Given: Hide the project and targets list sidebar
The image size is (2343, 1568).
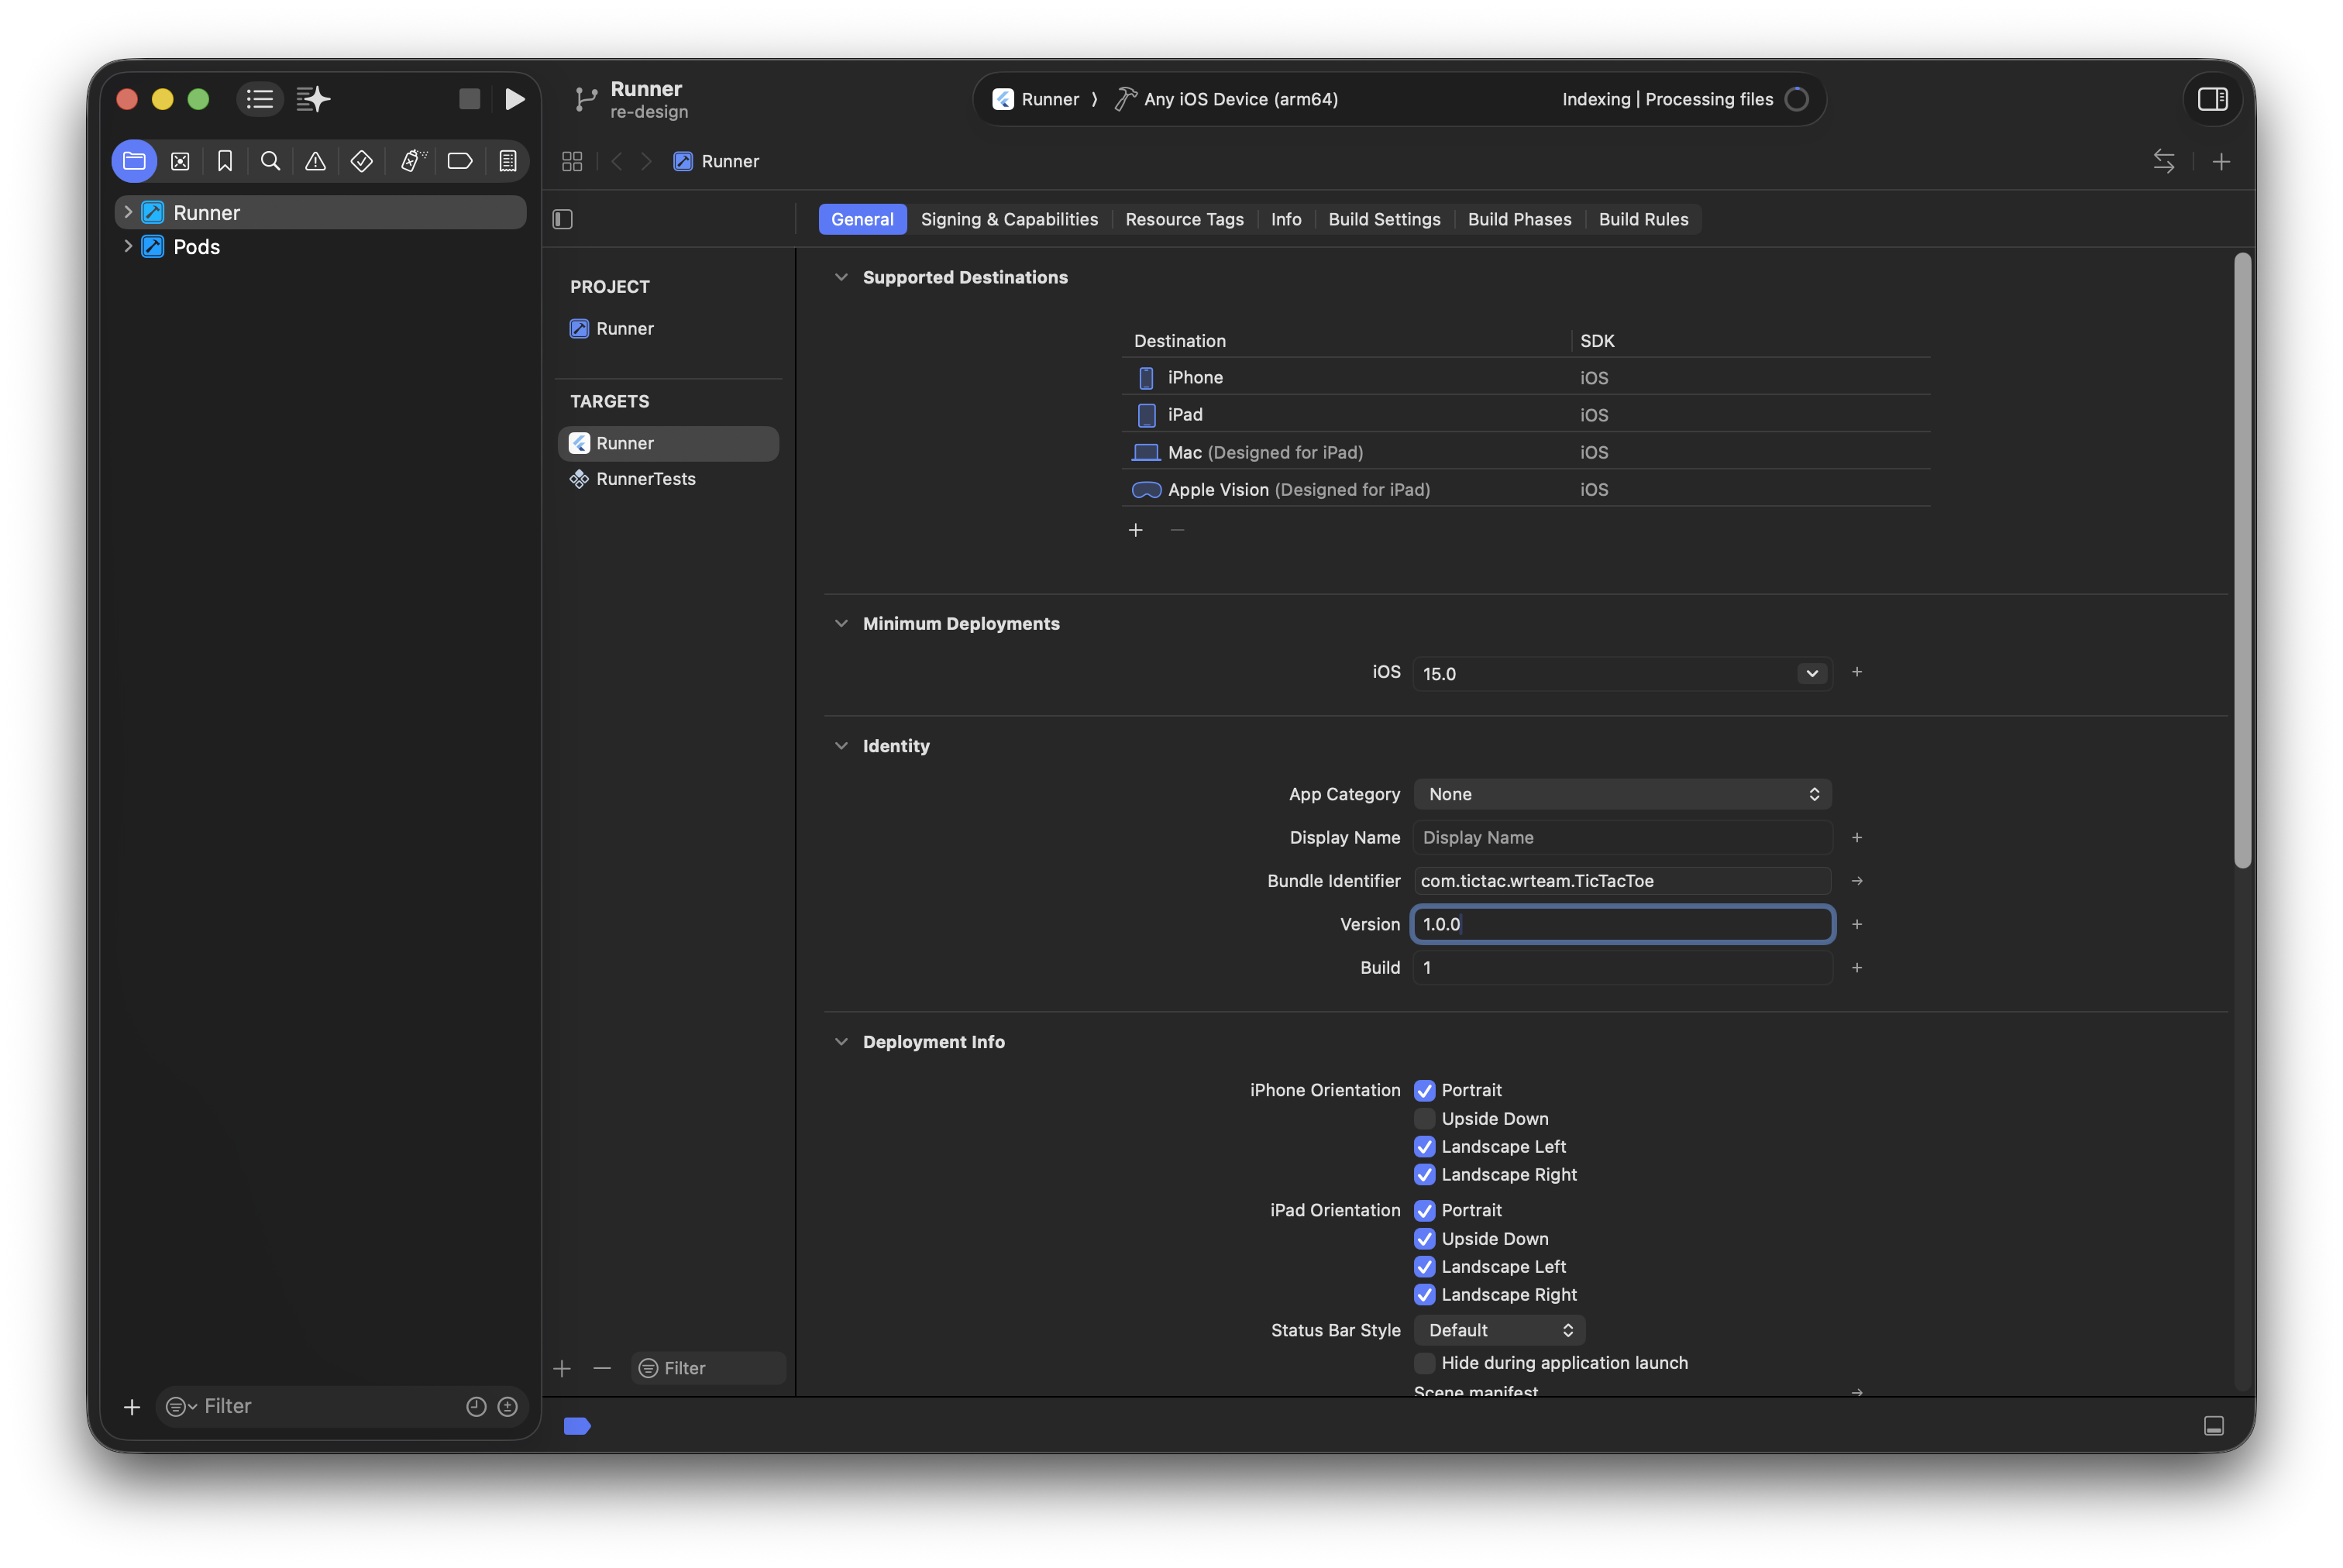Looking at the screenshot, I should (563, 219).
